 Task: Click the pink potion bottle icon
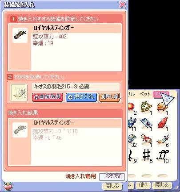click(x=8, y=186)
